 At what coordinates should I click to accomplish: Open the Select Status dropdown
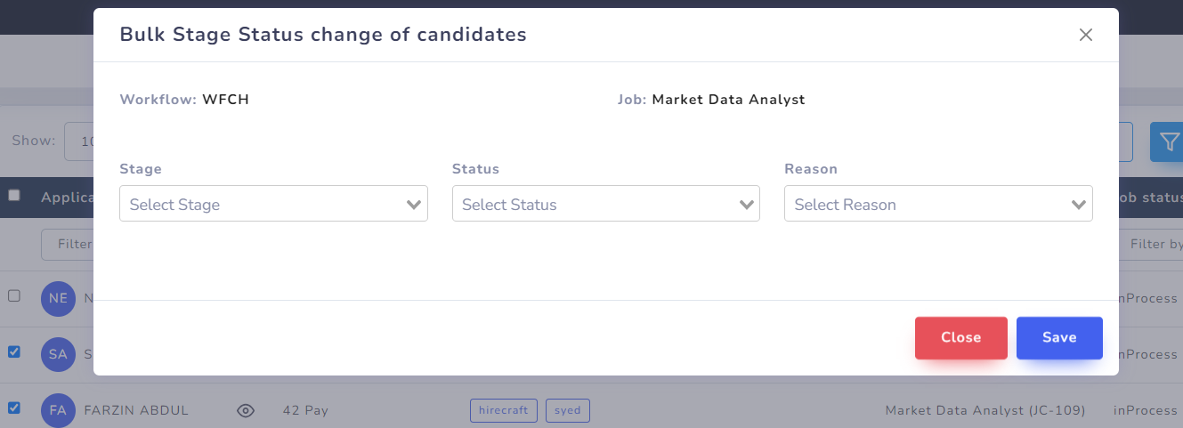[x=605, y=204]
